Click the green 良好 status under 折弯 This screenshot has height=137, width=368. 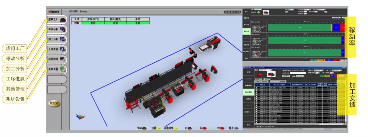pos(138,23)
